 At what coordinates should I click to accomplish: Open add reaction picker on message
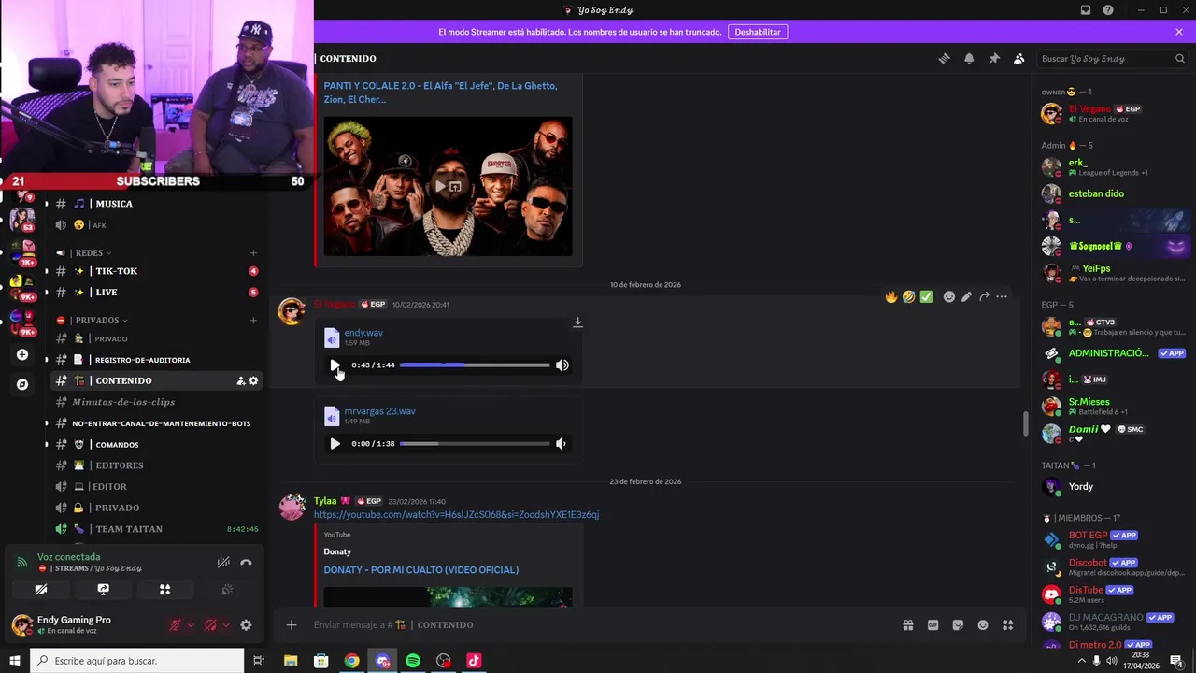tap(949, 296)
